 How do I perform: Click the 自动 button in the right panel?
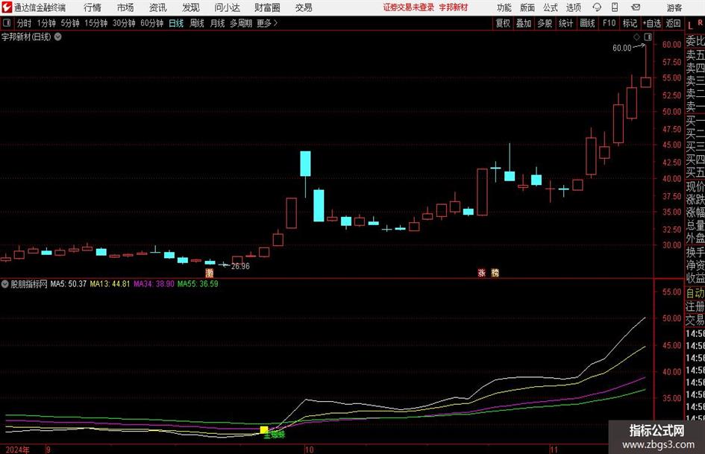695,293
